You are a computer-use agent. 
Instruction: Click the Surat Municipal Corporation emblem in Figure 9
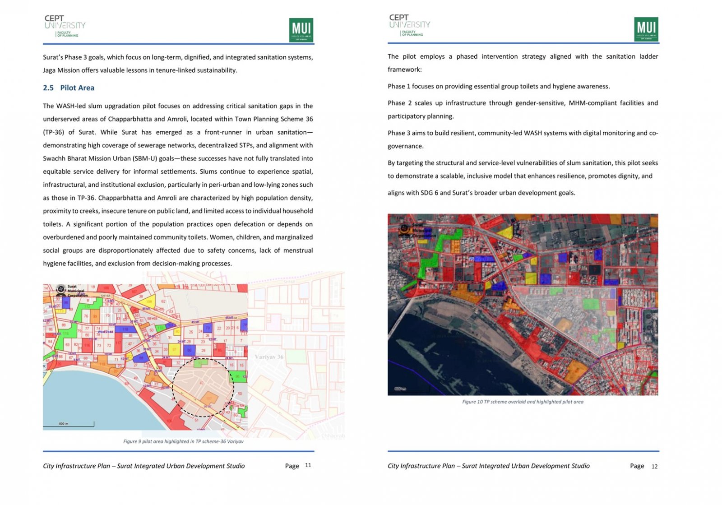pyautogui.click(x=61, y=289)
